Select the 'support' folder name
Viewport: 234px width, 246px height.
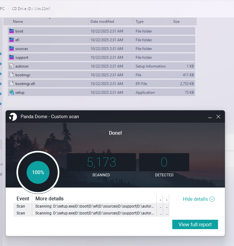pyautogui.click(x=22, y=58)
